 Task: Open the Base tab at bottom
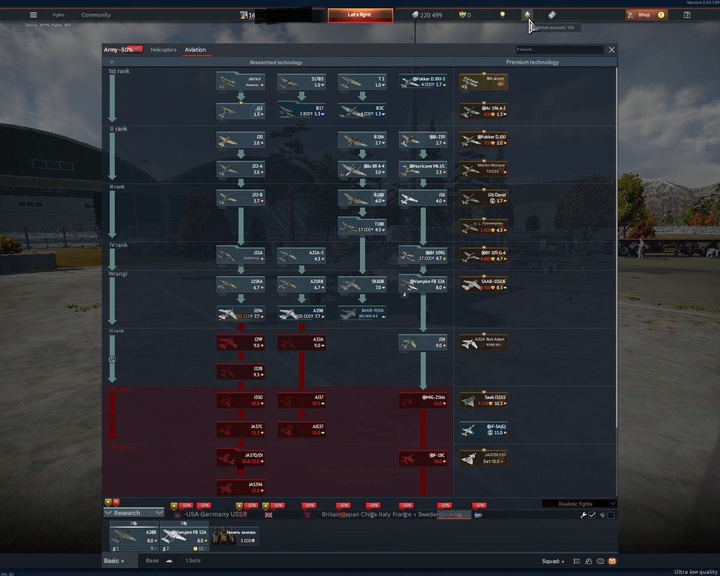coord(152,561)
